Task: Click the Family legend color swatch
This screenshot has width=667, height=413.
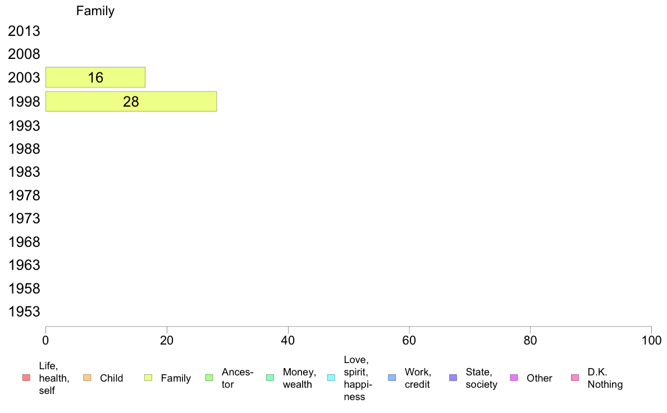Action: 148,378
